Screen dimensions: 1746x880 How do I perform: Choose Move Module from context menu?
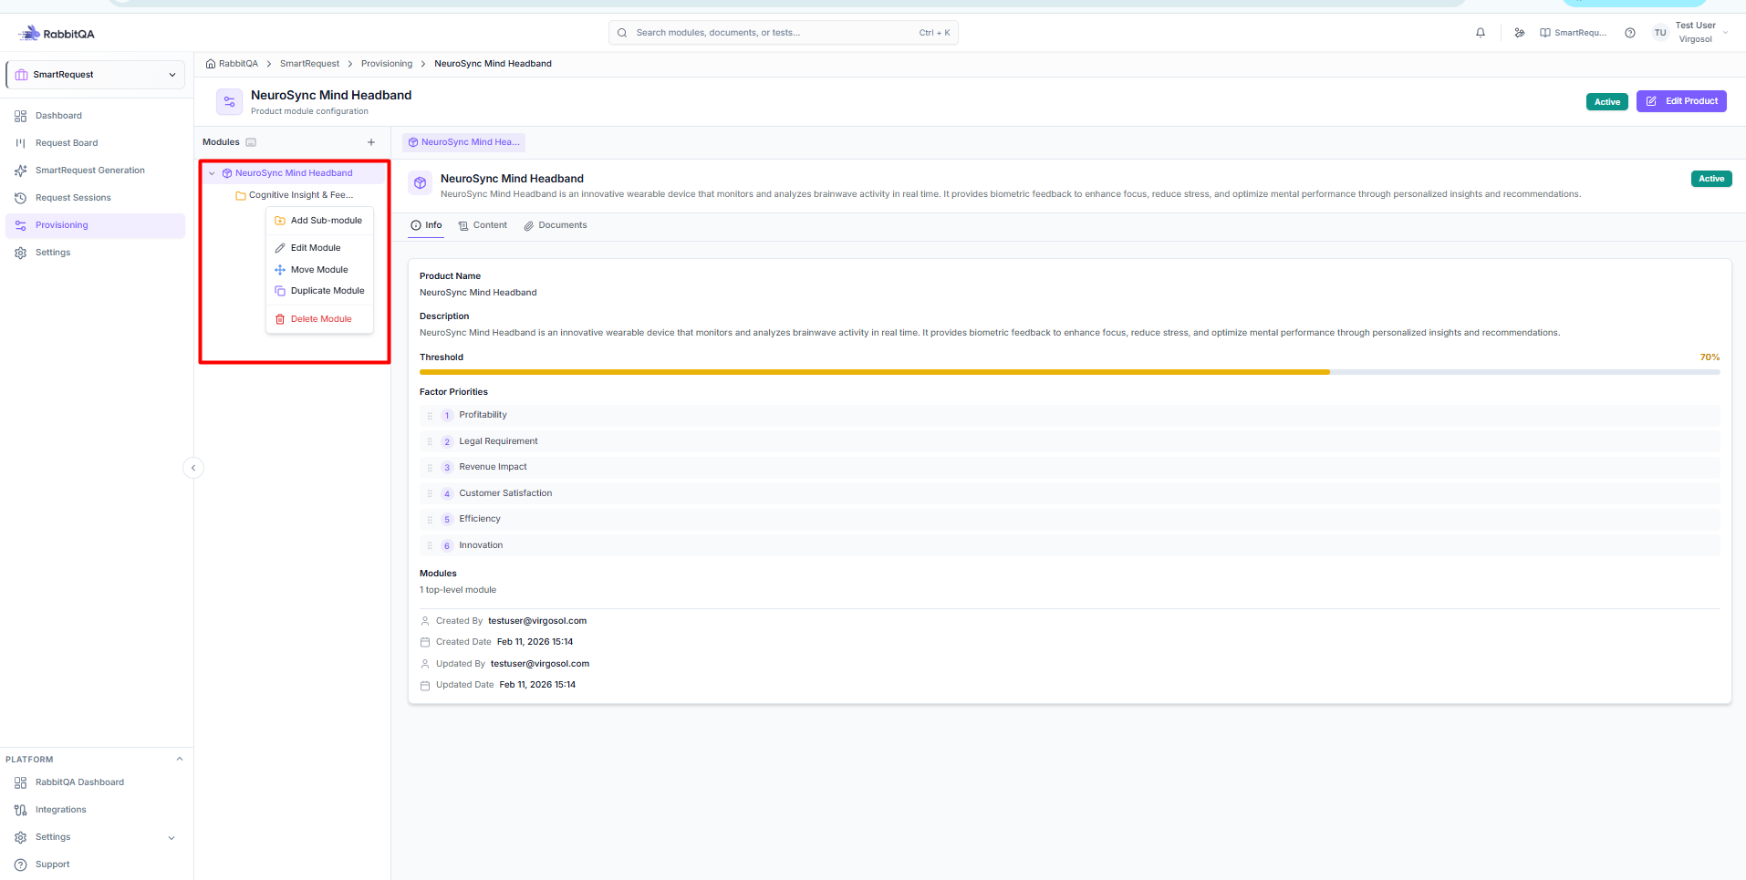pos(319,270)
